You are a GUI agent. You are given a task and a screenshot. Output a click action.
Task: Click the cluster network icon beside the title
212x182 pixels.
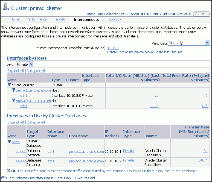(5, 8)
